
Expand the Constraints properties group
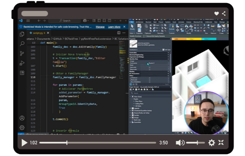point(168,53)
